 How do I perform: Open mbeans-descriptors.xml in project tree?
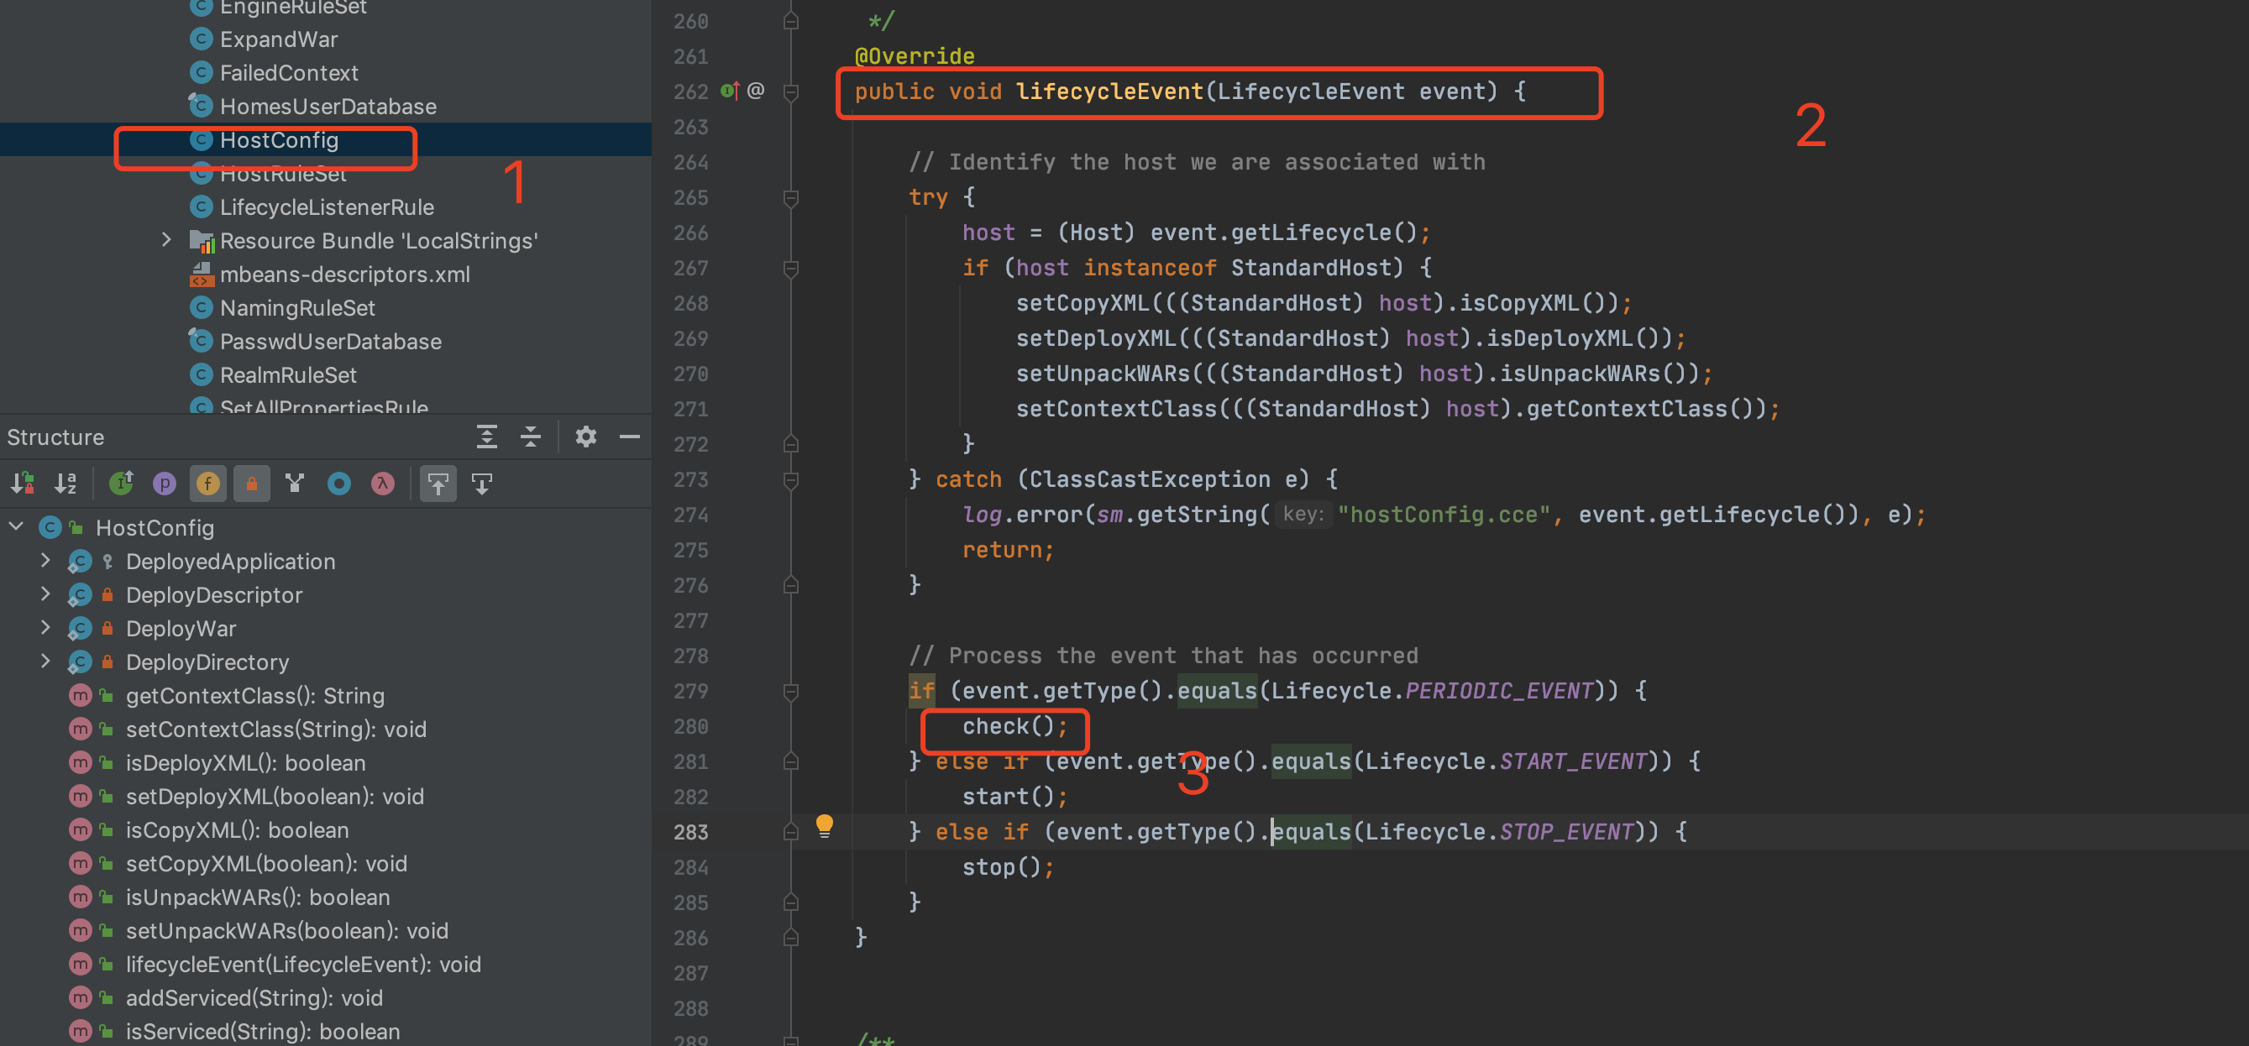pyautogui.click(x=344, y=274)
